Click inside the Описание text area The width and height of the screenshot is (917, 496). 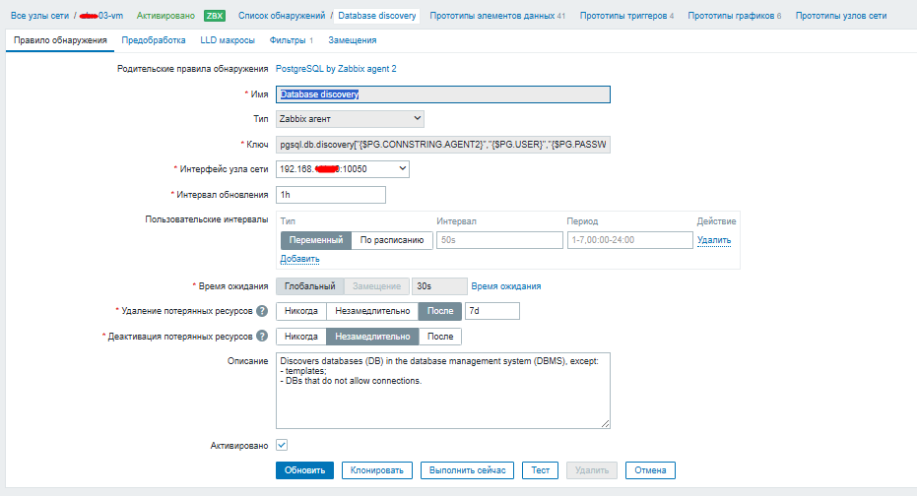click(x=442, y=391)
